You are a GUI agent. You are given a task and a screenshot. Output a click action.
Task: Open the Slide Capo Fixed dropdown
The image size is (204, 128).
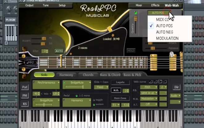pyautogui.click(x=101, y=87)
